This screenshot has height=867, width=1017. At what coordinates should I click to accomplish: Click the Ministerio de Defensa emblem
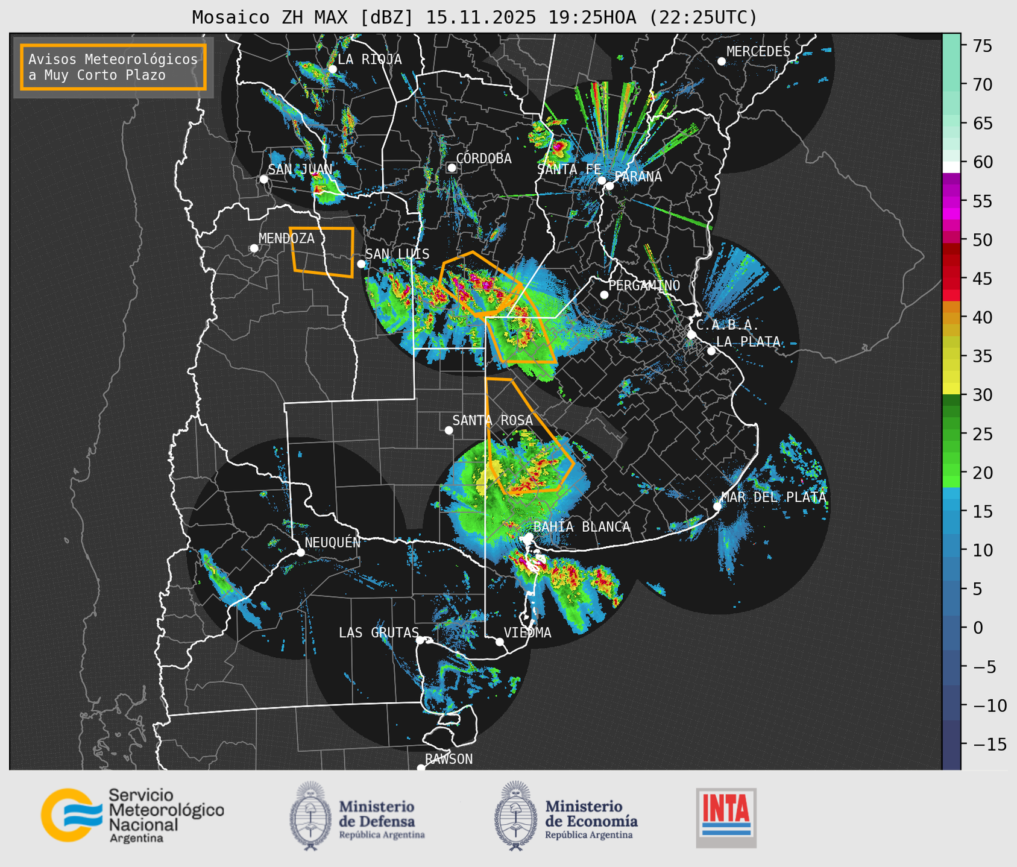310,816
